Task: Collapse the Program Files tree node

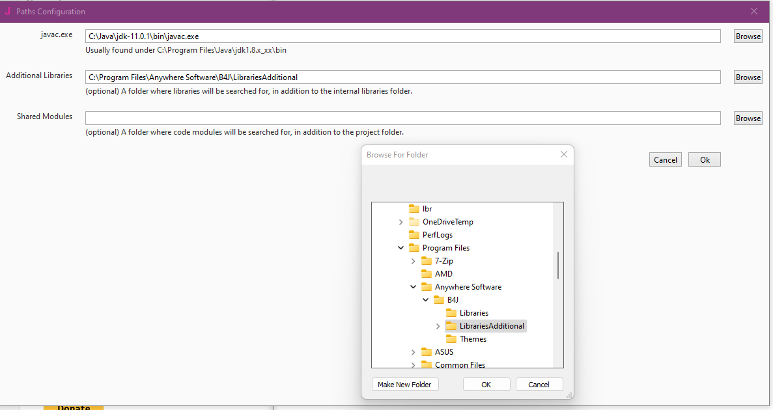Action: point(401,247)
